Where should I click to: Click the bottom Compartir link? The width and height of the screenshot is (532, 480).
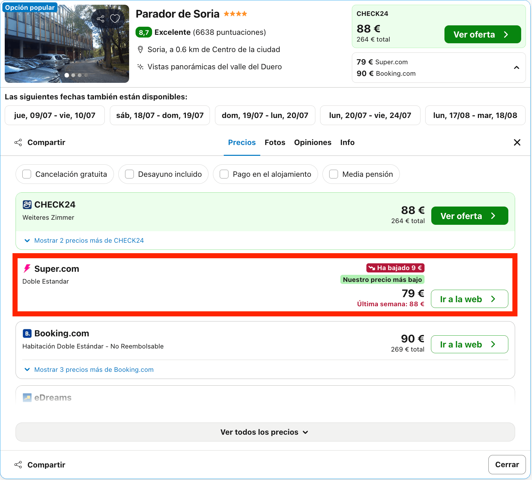[x=46, y=465]
